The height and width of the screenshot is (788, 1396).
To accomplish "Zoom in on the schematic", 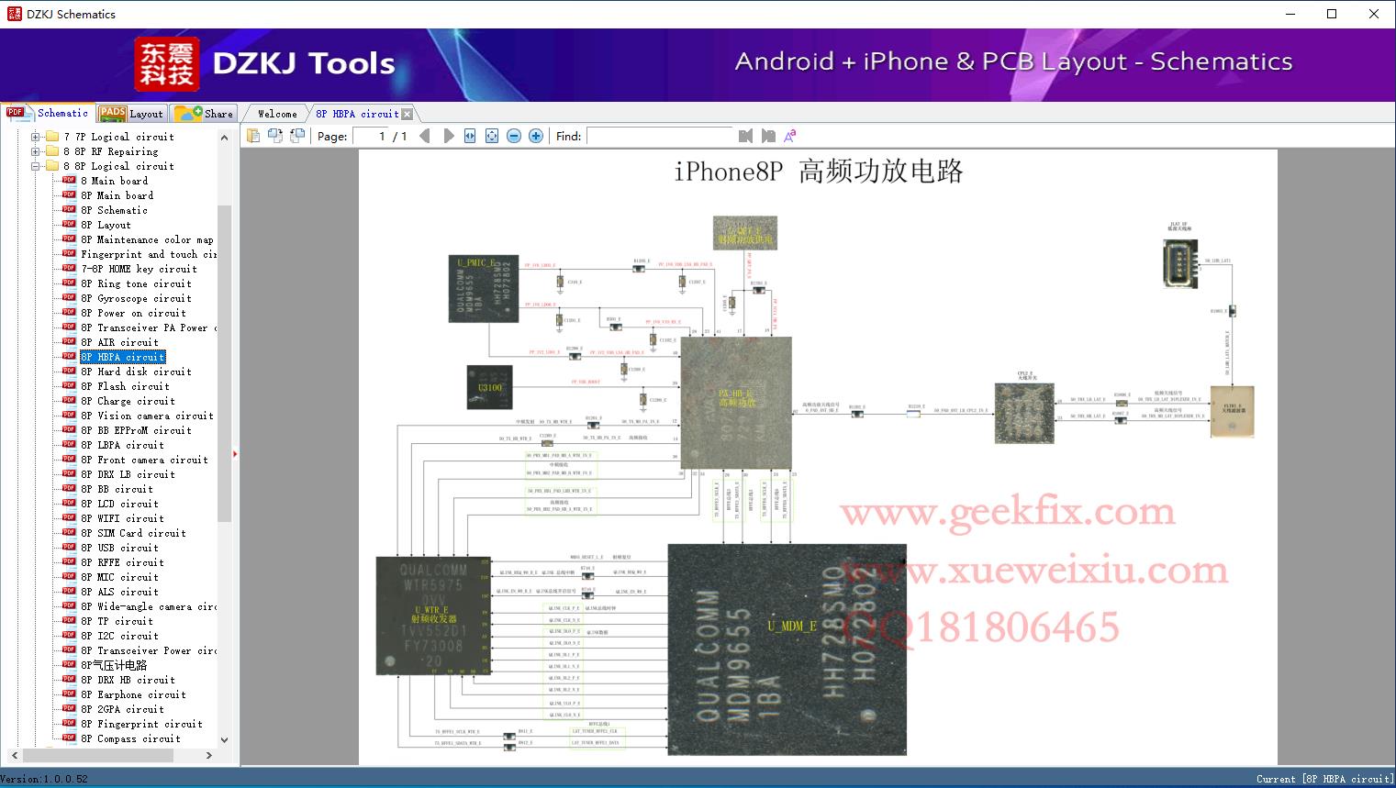I will (536, 136).
